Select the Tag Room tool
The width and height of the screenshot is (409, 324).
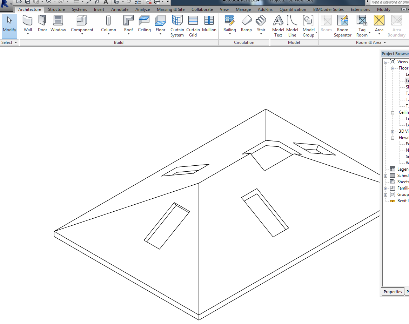click(x=362, y=26)
